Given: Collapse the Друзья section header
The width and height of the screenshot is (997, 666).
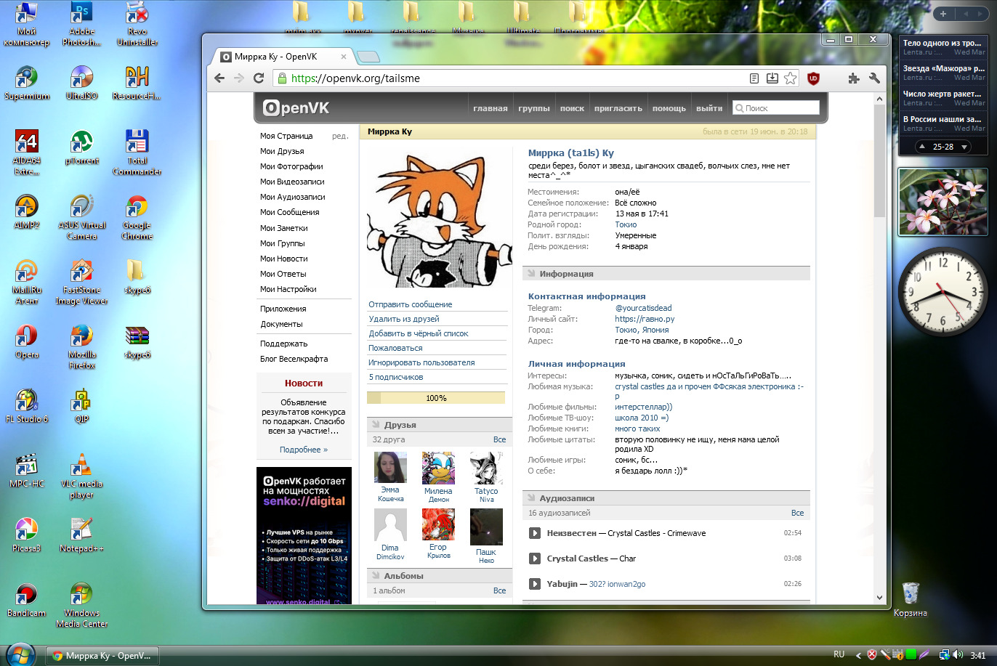Looking at the screenshot, I should point(440,425).
